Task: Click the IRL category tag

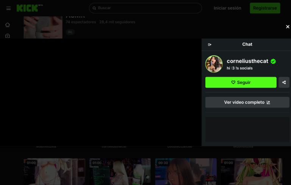Action: (70, 32)
